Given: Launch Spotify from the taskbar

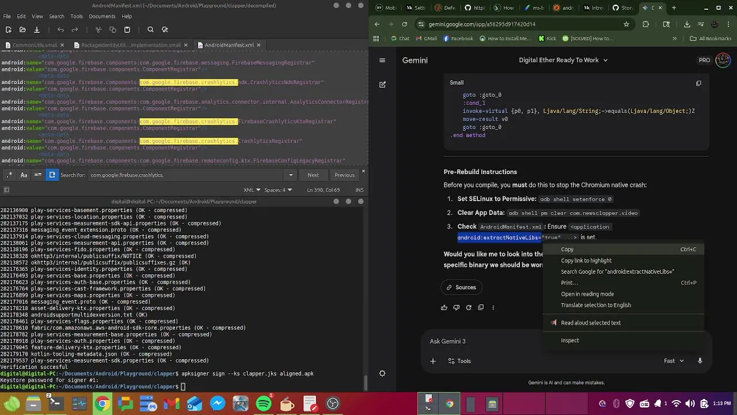Looking at the screenshot, I should 264,403.
